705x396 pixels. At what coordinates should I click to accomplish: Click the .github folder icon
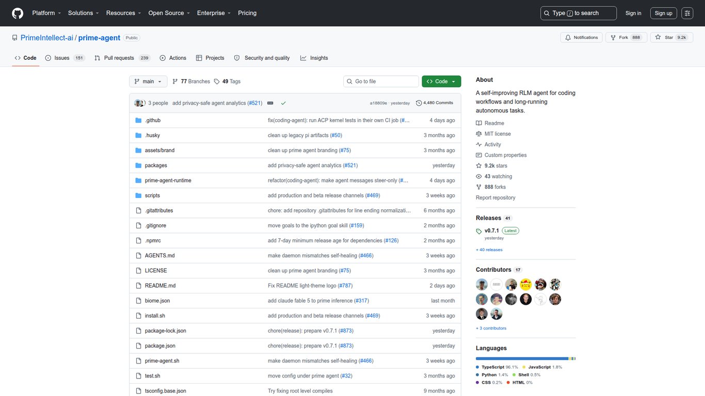[138, 120]
